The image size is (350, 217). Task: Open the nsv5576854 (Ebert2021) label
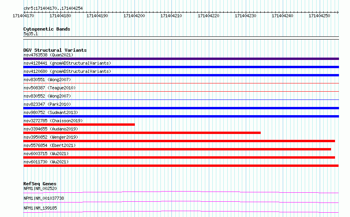pyautogui.click(x=50, y=145)
